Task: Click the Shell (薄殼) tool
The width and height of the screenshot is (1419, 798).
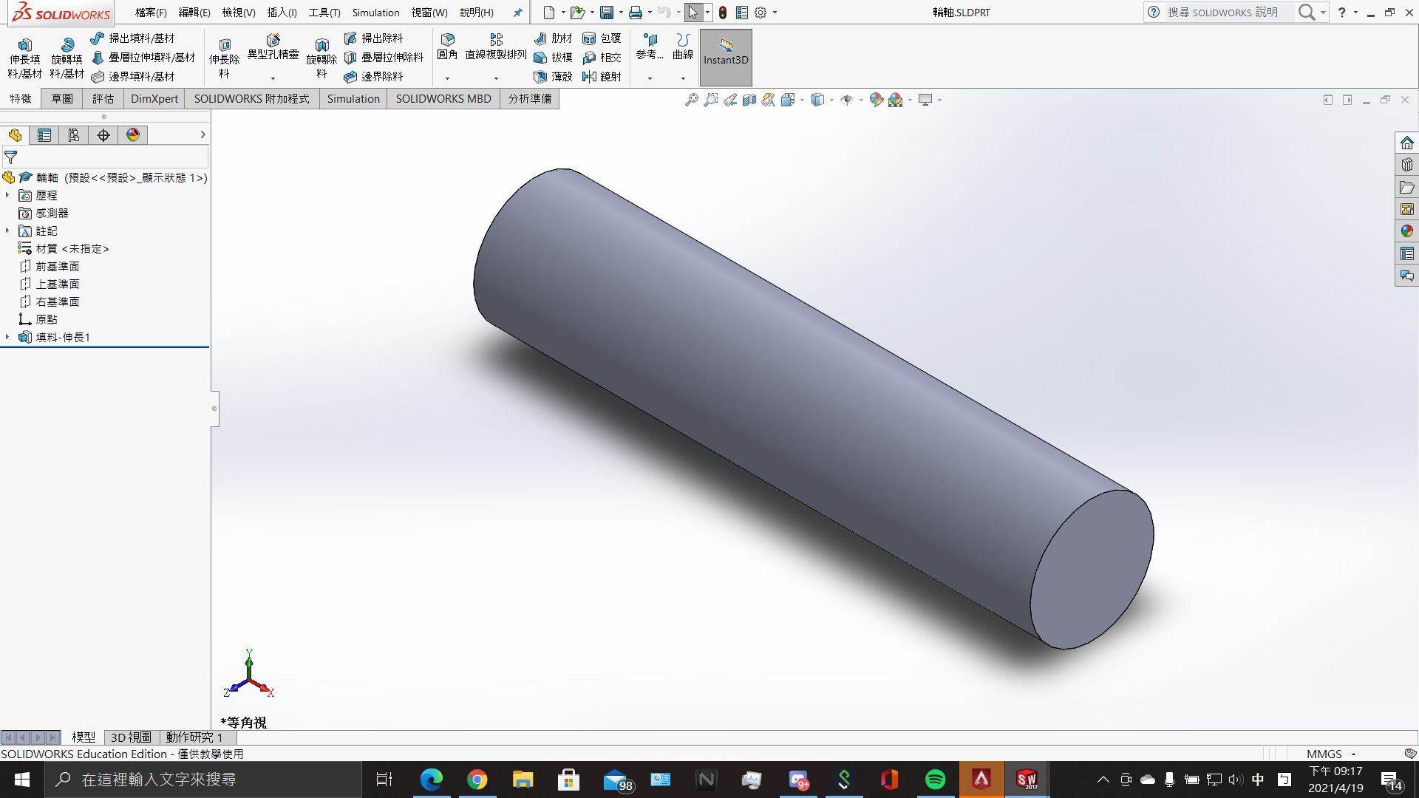Action: coord(540,76)
